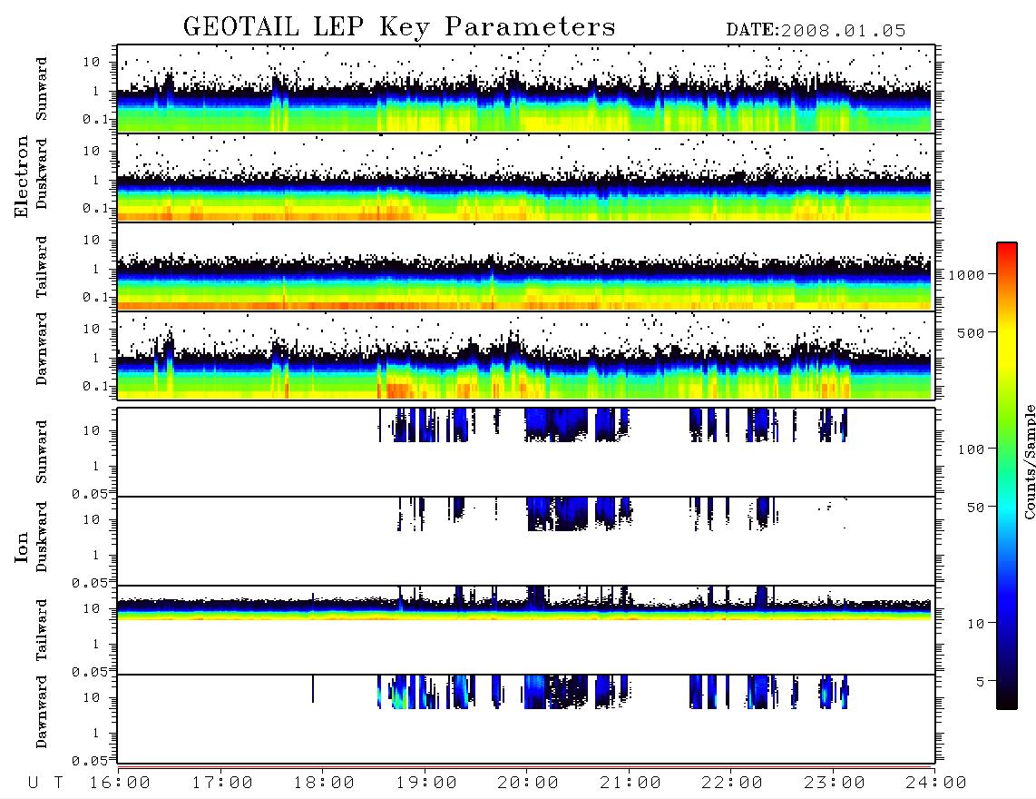Select the 17:00 time tick label
Viewport: 1036px width, 799px height.
[222, 783]
